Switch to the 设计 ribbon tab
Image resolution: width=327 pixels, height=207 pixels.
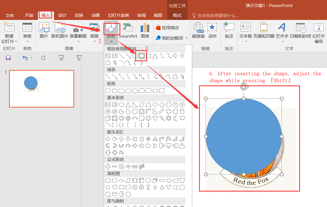click(x=62, y=15)
